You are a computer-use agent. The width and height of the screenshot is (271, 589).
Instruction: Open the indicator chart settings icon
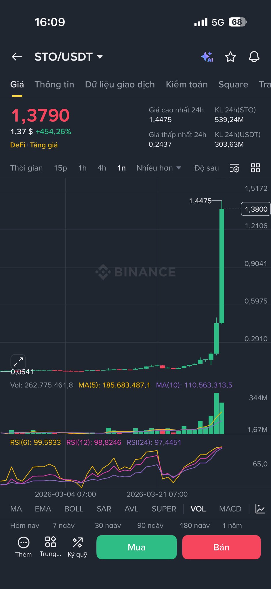click(260, 509)
